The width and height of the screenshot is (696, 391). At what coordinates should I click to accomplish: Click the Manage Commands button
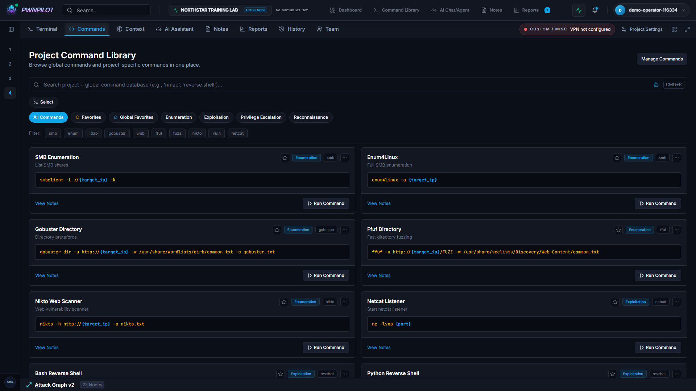pyautogui.click(x=662, y=59)
